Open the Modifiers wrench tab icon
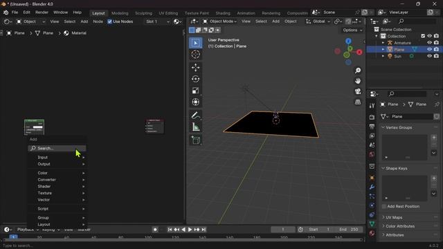The image size is (443, 249). pos(372,187)
